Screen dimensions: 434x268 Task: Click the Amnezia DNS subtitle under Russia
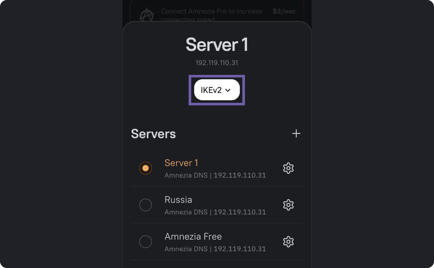215,212
